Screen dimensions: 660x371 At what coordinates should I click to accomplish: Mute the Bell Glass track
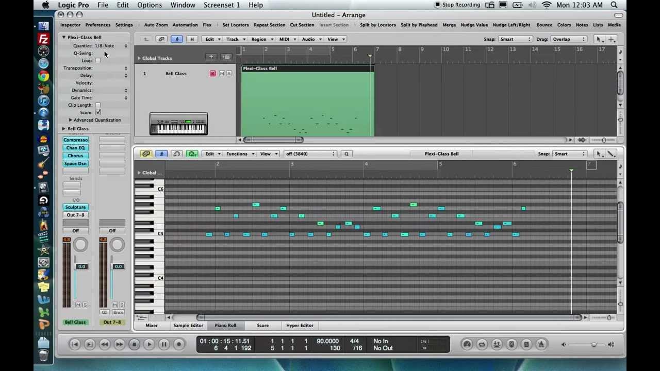pos(222,74)
